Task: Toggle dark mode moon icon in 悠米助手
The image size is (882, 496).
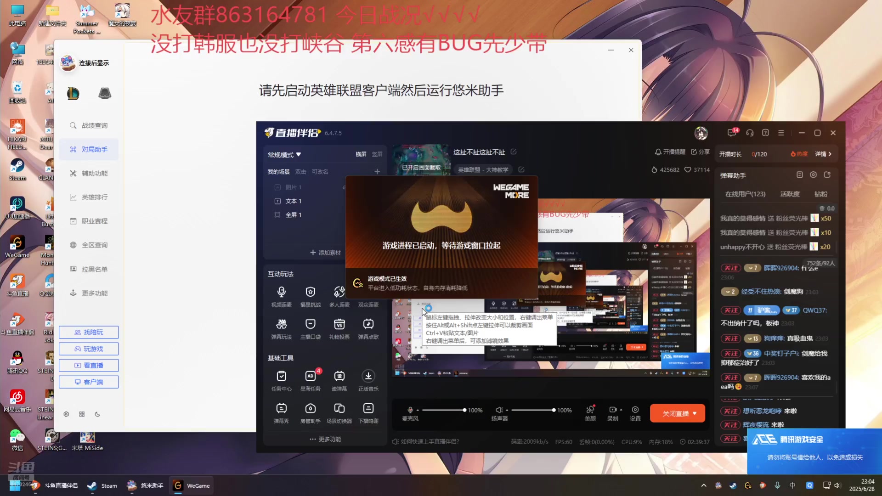Action: point(97,414)
